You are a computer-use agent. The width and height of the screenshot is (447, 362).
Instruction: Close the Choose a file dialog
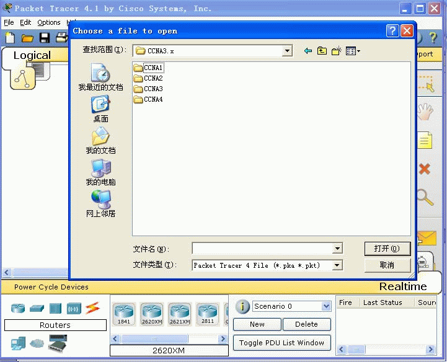coord(407,30)
